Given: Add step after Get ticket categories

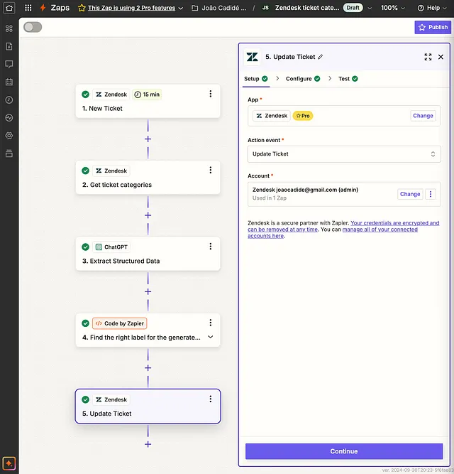Looking at the screenshot, I should 148,215.
